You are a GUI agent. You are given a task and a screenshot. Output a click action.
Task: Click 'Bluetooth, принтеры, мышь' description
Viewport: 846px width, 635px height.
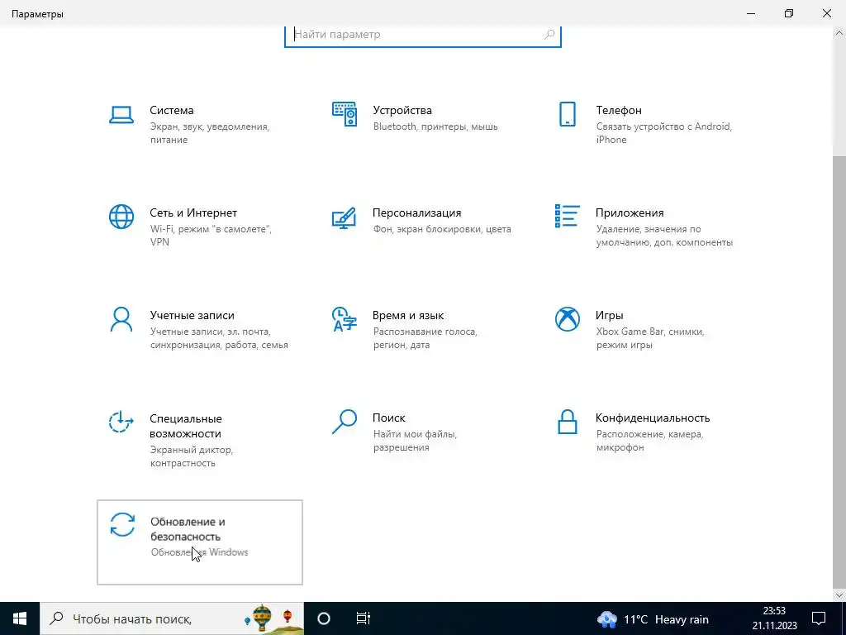pos(435,127)
